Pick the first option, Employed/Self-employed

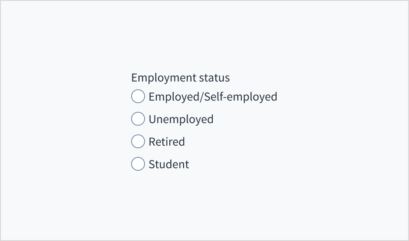(x=138, y=96)
